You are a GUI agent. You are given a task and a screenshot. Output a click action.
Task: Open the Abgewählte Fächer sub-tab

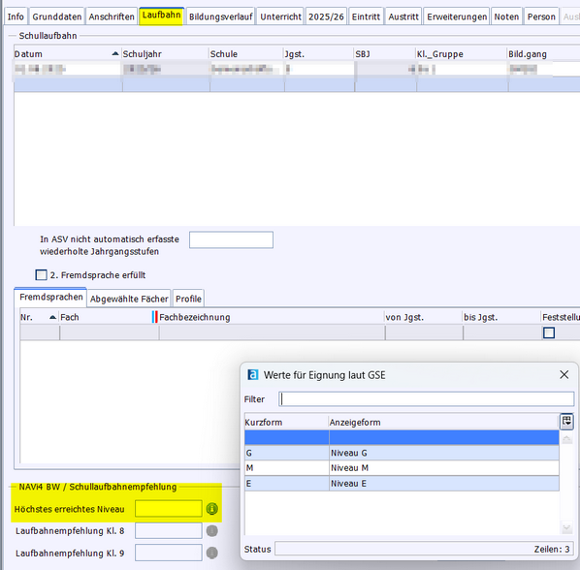pyautogui.click(x=129, y=299)
